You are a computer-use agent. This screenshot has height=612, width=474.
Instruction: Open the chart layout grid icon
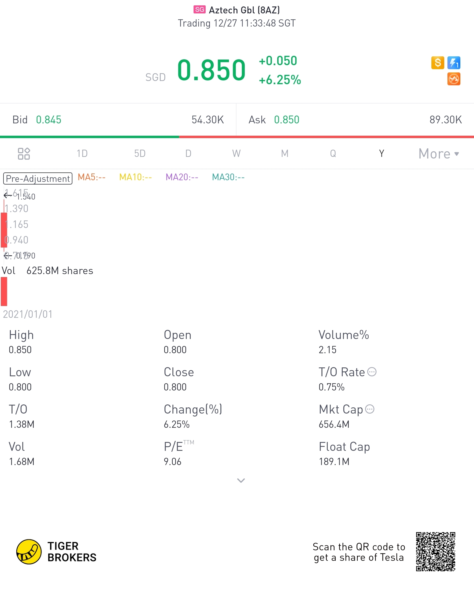coord(24,154)
